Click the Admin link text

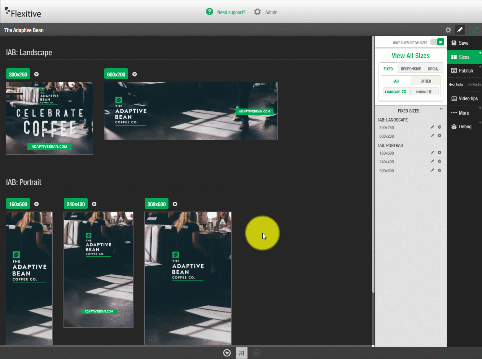tap(271, 12)
